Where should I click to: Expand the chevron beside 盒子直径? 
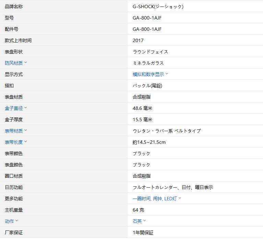25,108
